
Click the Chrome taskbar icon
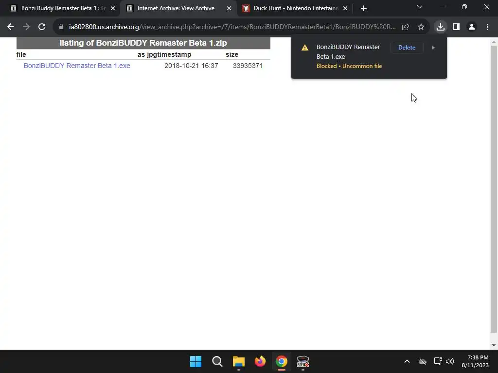coord(282,361)
